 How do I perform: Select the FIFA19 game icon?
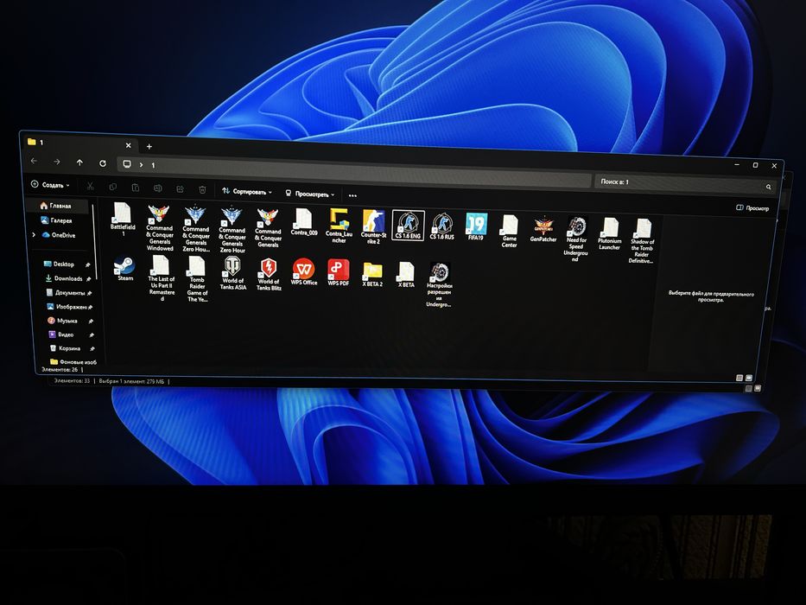476,227
